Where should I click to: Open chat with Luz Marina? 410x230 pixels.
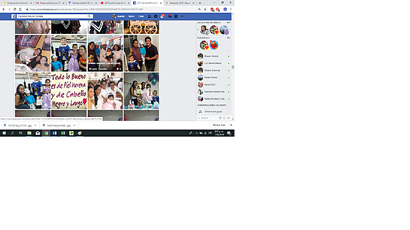(213, 63)
